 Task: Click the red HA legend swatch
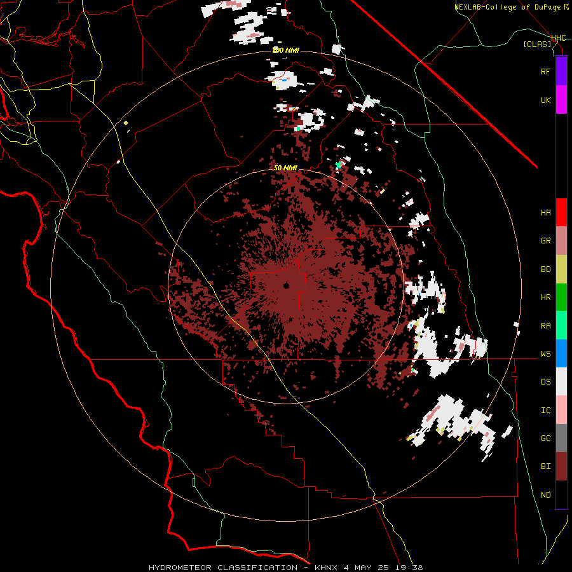click(x=561, y=212)
